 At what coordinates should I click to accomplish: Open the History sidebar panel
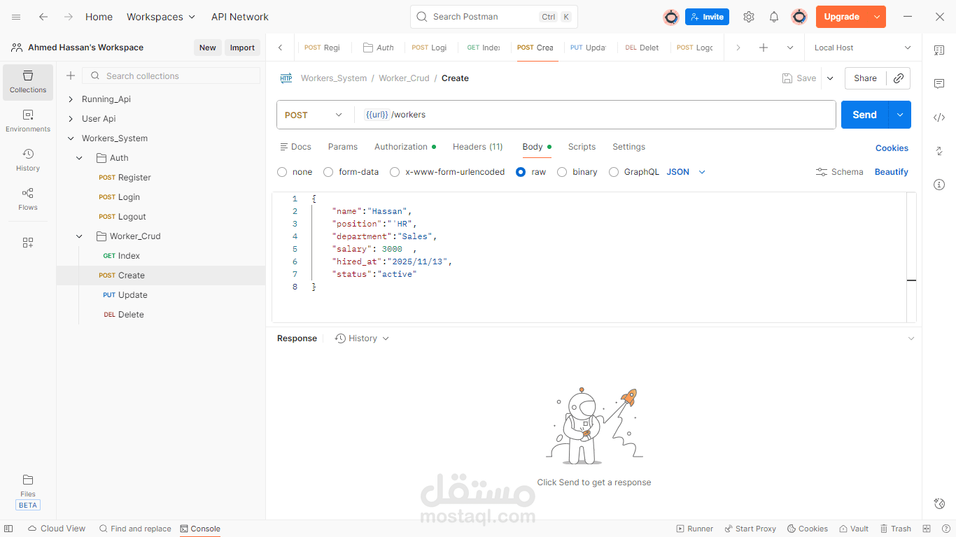click(28, 160)
